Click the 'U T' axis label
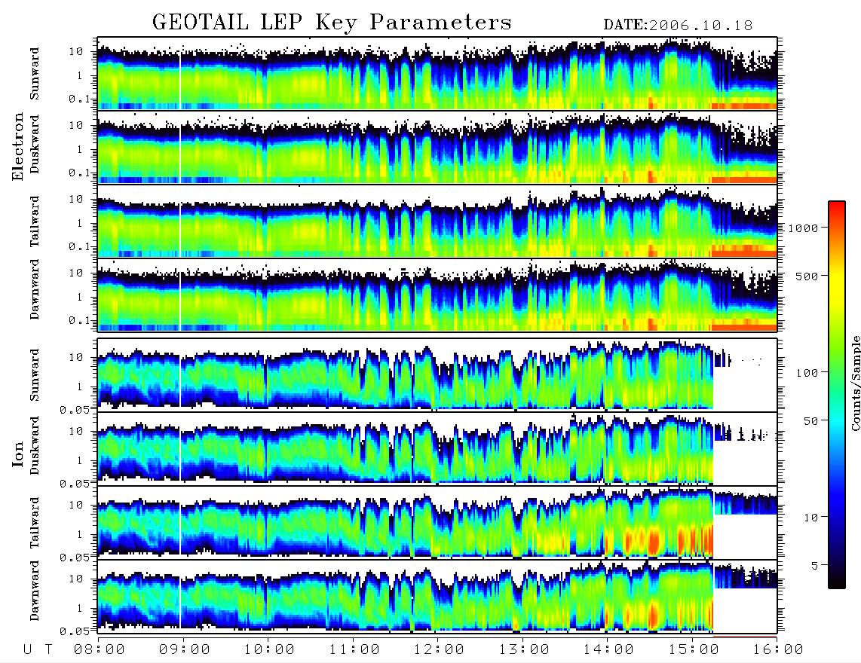 (x=38, y=649)
